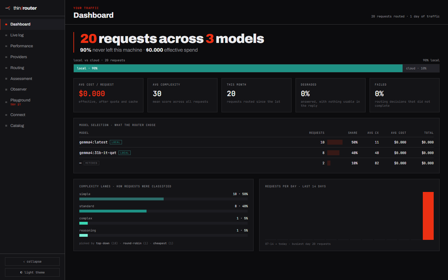
Task: Open the Degraded 0% card
Action: click(x=330, y=95)
